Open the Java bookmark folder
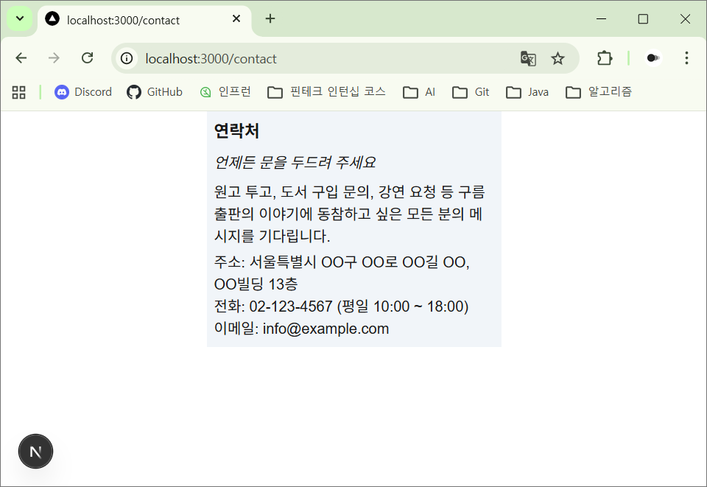The image size is (707, 487). (x=527, y=92)
